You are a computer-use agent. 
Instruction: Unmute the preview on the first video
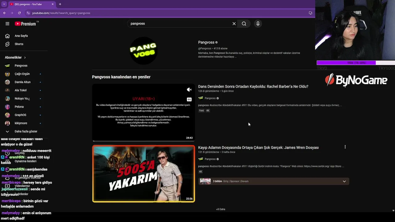tap(189, 90)
